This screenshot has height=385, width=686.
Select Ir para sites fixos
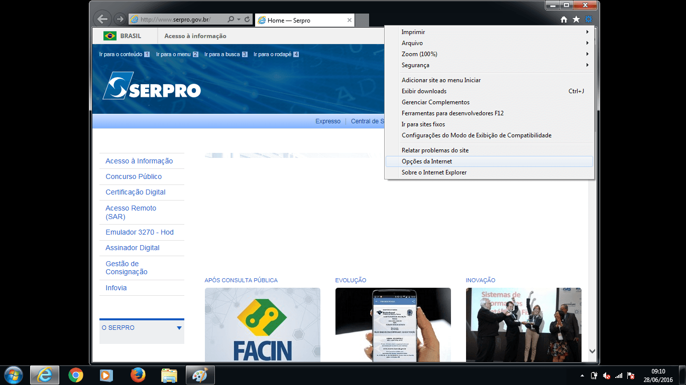pos(490,124)
